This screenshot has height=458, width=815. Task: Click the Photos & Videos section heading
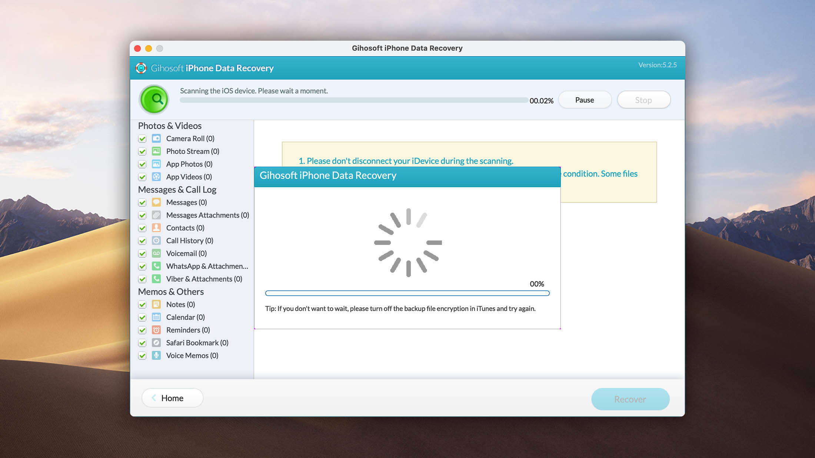(170, 126)
